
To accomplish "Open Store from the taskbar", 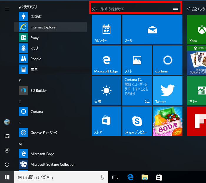I will (159, 177).
